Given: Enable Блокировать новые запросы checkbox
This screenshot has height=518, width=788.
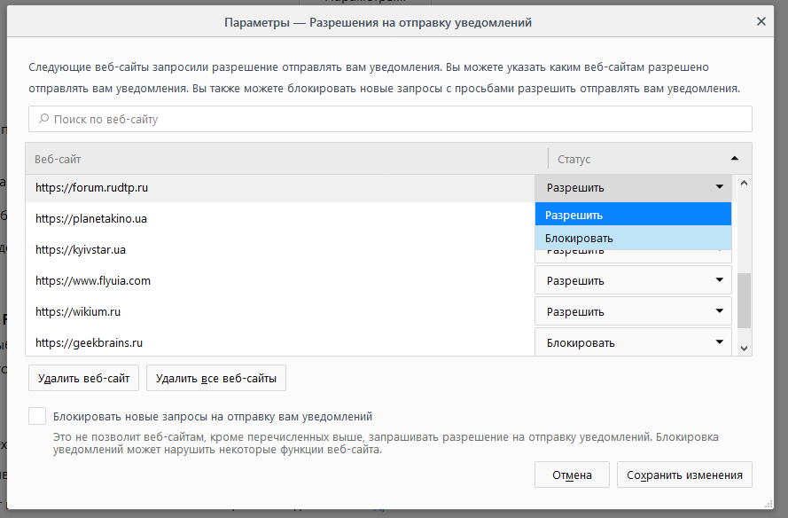Looking at the screenshot, I should (x=37, y=416).
